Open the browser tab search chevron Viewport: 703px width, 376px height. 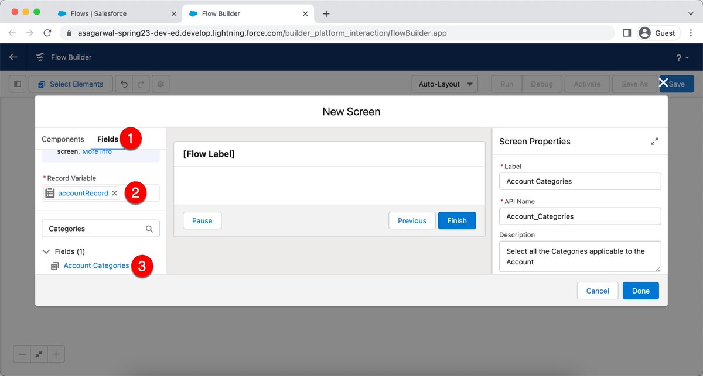coord(691,13)
